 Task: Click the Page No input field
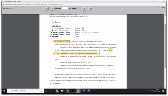(65, 8)
